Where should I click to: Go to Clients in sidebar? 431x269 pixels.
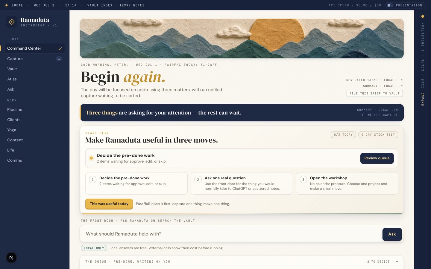(x=34, y=120)
